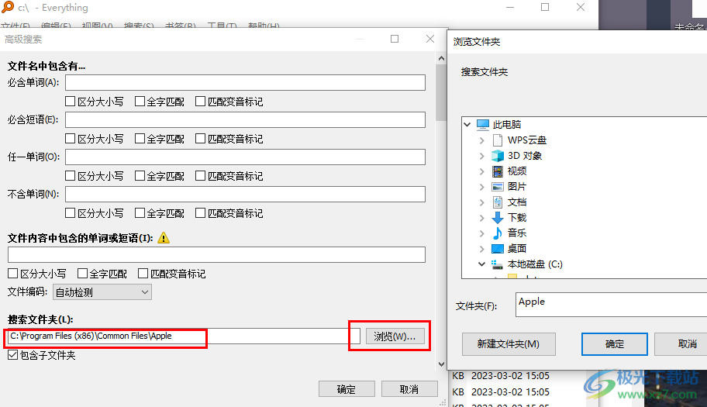The width and height of the screenshot is (707, 407).
Task: Click the file content words input field
Action: pyautogui.click(x=216, y=254)
